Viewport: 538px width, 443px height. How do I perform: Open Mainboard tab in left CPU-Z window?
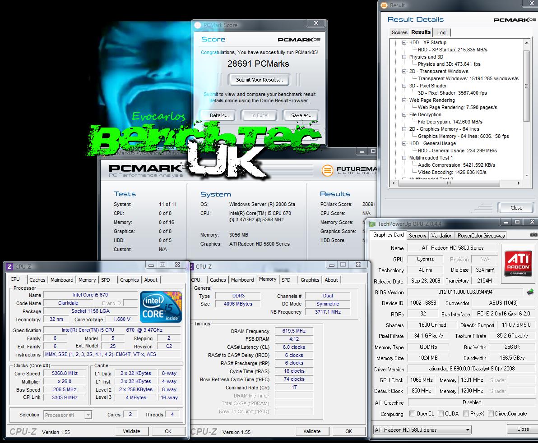62,280
